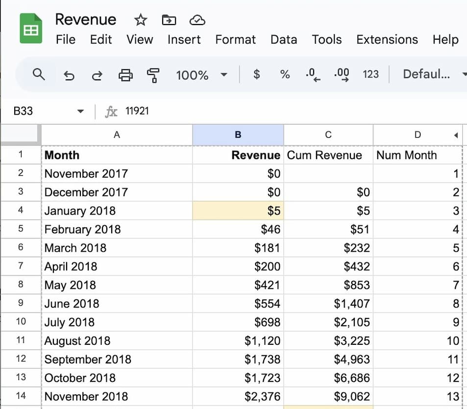The width and height of the screenshot is (467, 409).
Task: Star the Revenue spreadsheet
Action: [141, 20]
